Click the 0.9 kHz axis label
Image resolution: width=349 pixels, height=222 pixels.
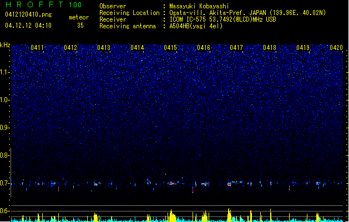click(4, 128)
